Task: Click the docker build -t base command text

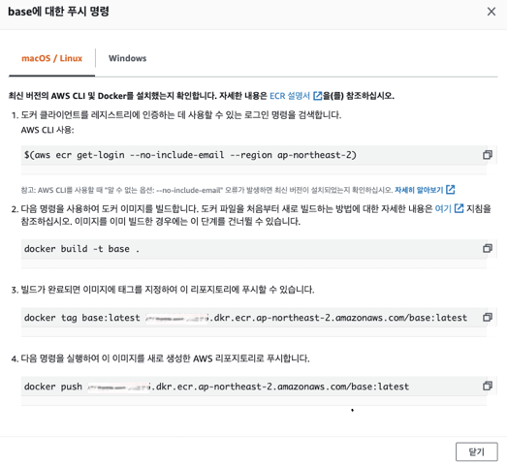Action: pos(81,249)
